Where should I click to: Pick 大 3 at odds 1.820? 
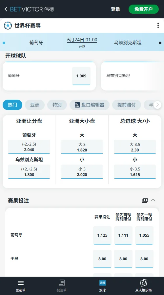(82, 147)
